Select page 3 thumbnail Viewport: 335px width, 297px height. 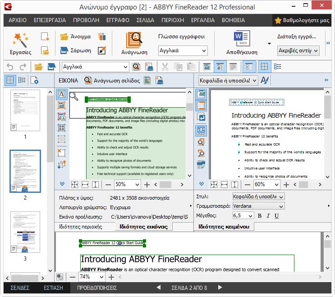[x=25, y=232]
